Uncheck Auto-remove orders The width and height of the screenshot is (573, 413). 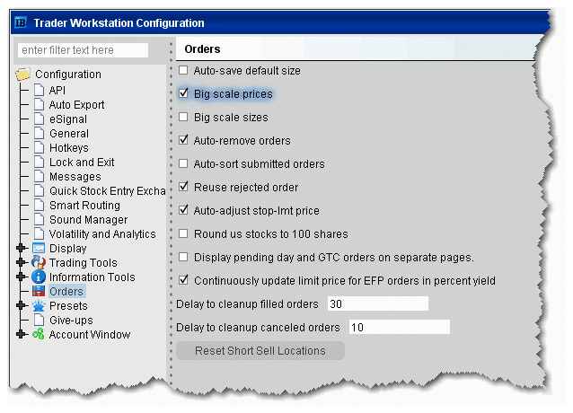click(183, 140)
